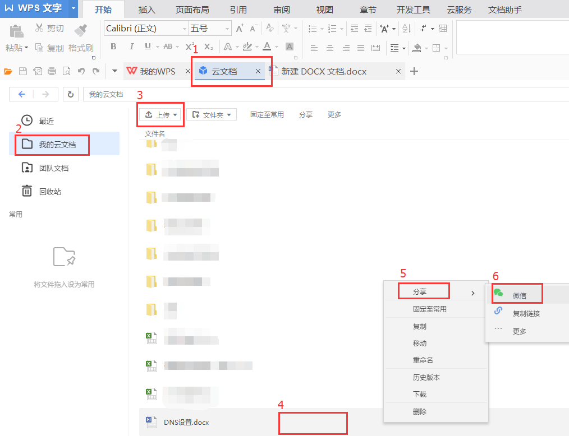Viewport: 569px width, 436px height.
Task: Open 团队文档 in the left sidebar
Action: (53, 168)
